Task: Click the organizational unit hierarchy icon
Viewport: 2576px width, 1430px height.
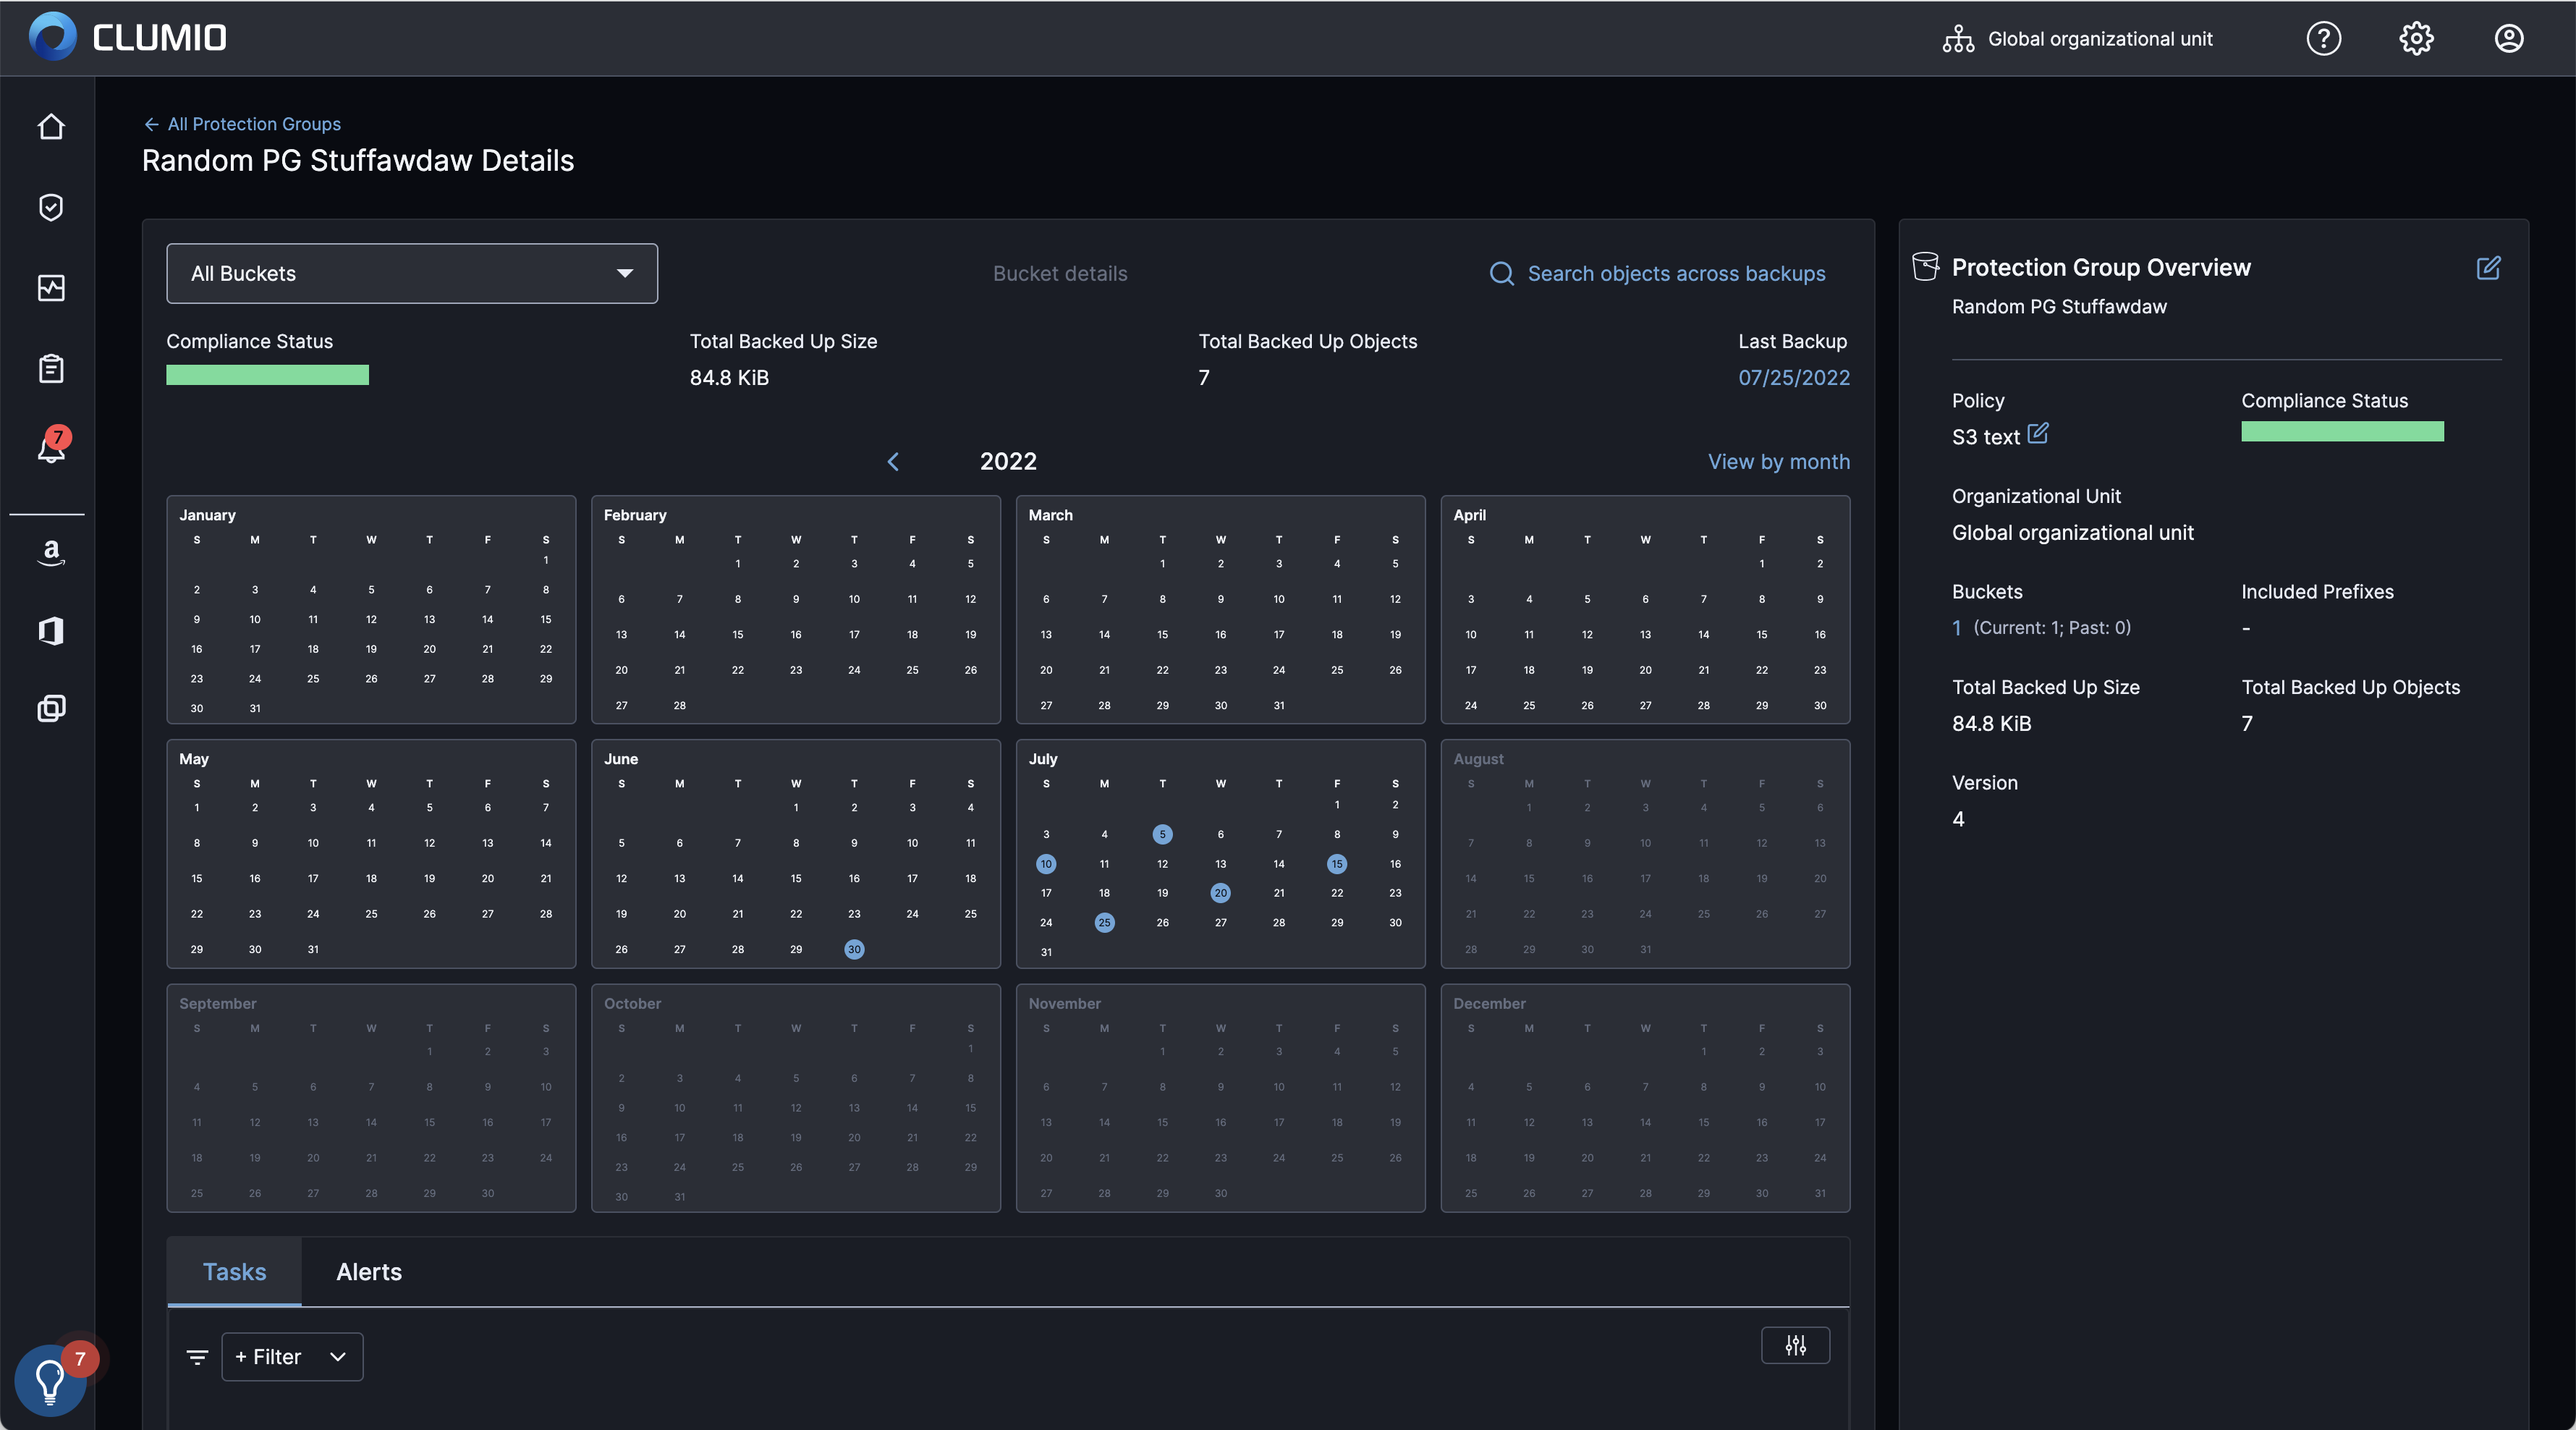Action: coord(1958,39)
